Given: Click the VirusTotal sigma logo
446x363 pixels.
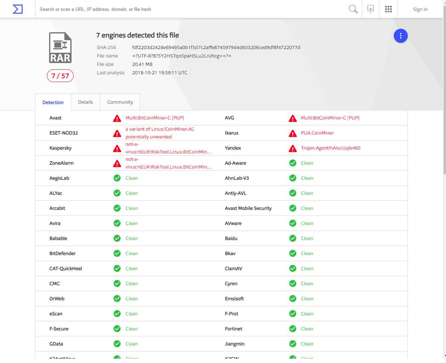Looking at the screenshot, I should 18,9.
